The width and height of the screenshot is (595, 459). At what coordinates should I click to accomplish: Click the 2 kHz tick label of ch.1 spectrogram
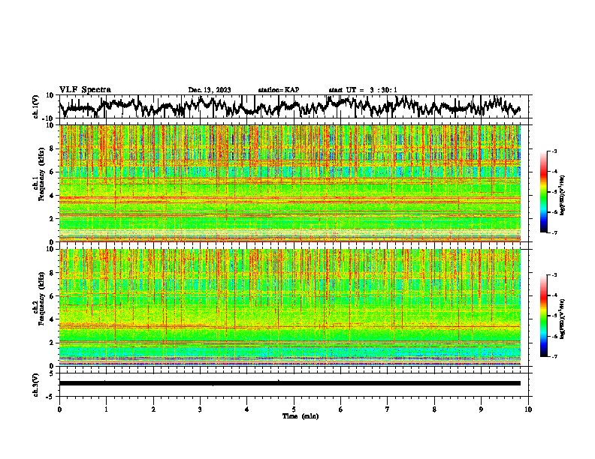tap(53, 218)
